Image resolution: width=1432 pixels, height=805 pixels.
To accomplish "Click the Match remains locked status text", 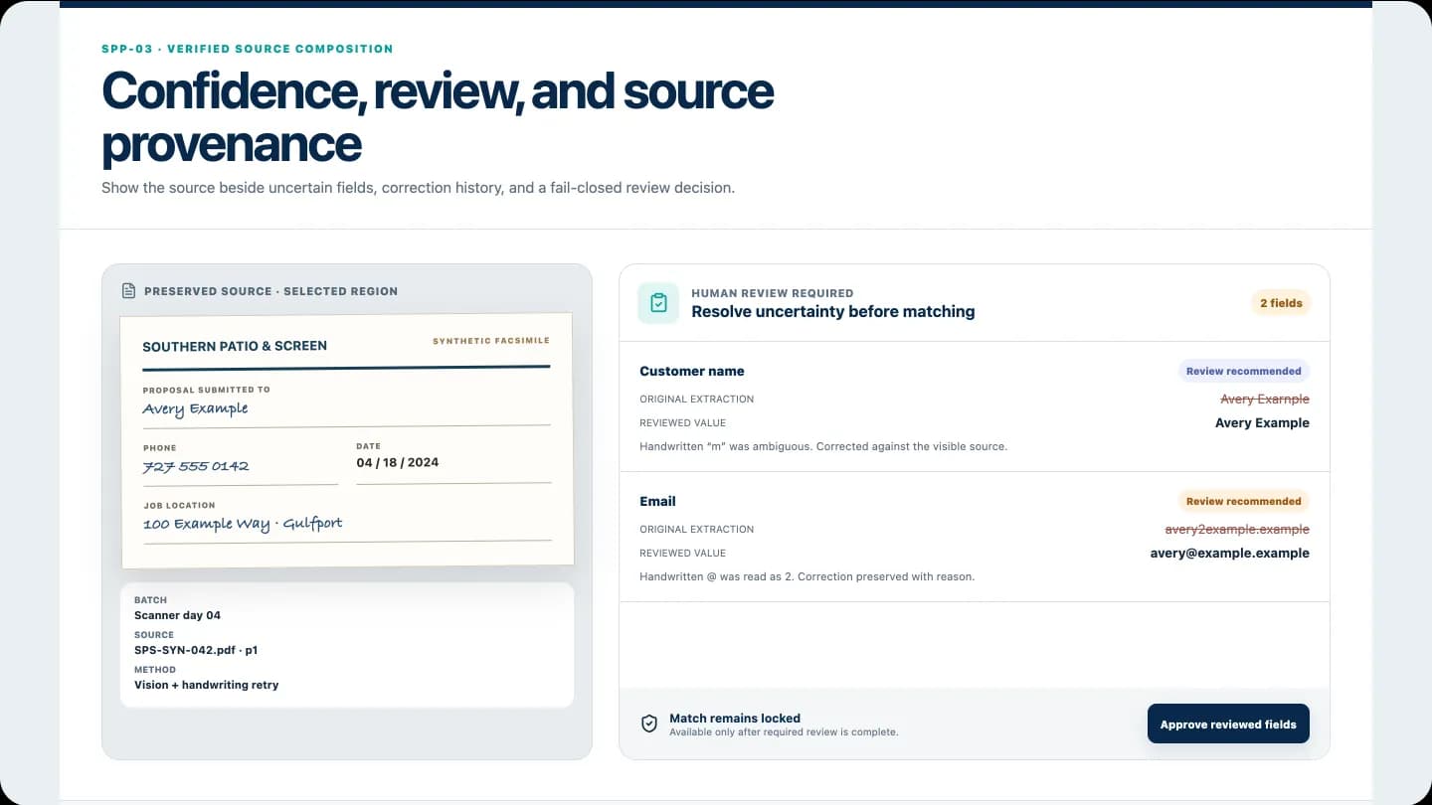I will 735,718.
